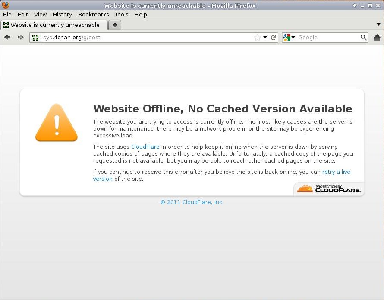Click the 'Protection by CloudFlare' badge
Image resolution: width=384 pixels, height=300 pixels.
(329, 189)
